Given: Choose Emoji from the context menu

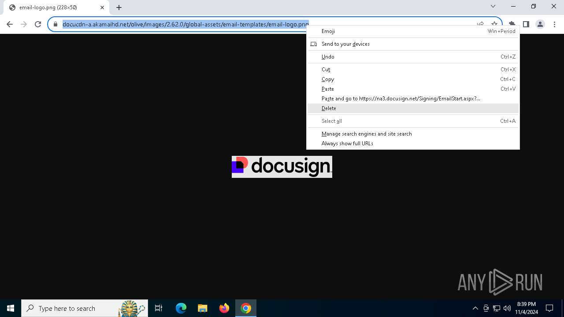Looking at the screenshot, I should pos(413,31).
